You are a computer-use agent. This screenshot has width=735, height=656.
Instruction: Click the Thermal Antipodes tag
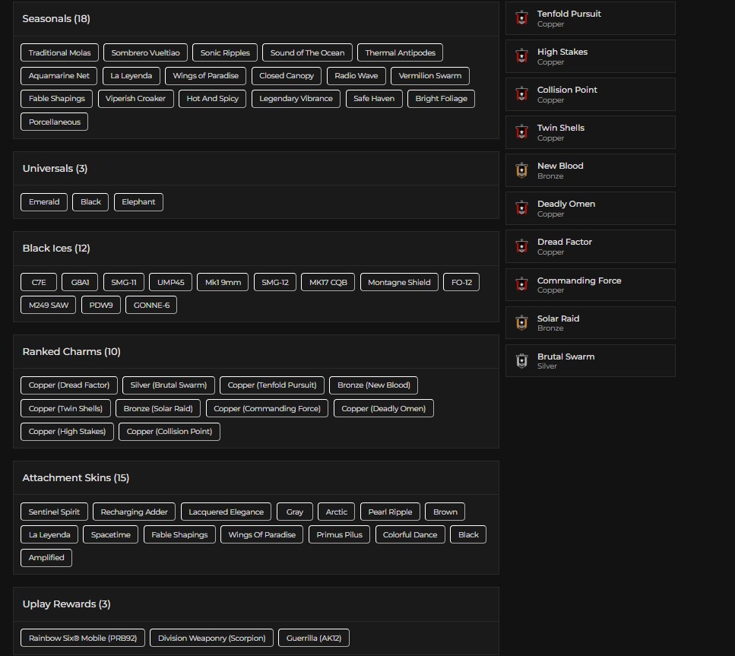pyautogui.click(x=401, y=52)
